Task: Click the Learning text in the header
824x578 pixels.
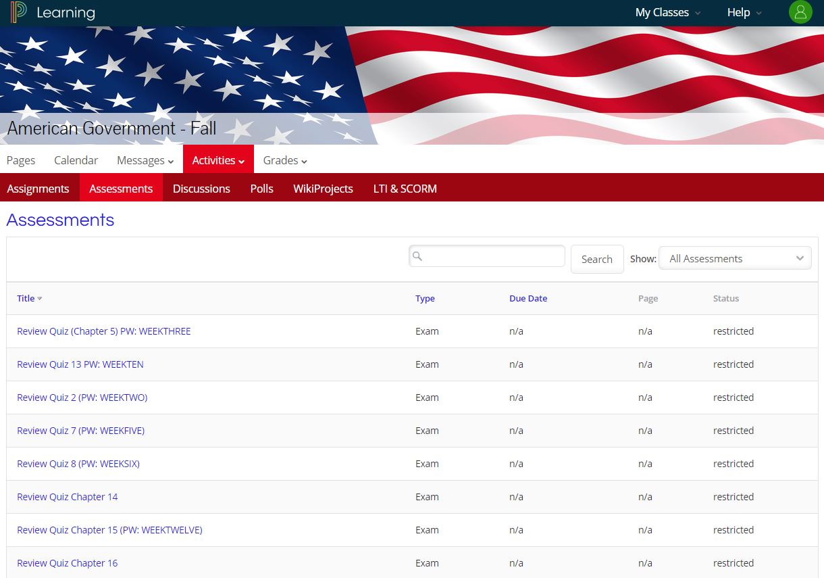Action: coord(66,12)
